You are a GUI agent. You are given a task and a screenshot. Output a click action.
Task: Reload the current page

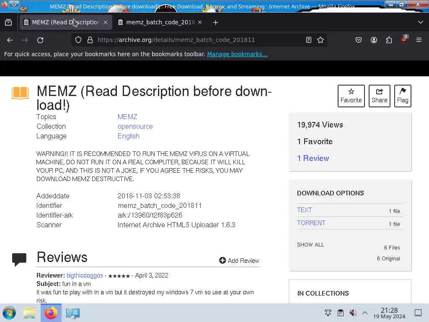[x=40, y=40]
